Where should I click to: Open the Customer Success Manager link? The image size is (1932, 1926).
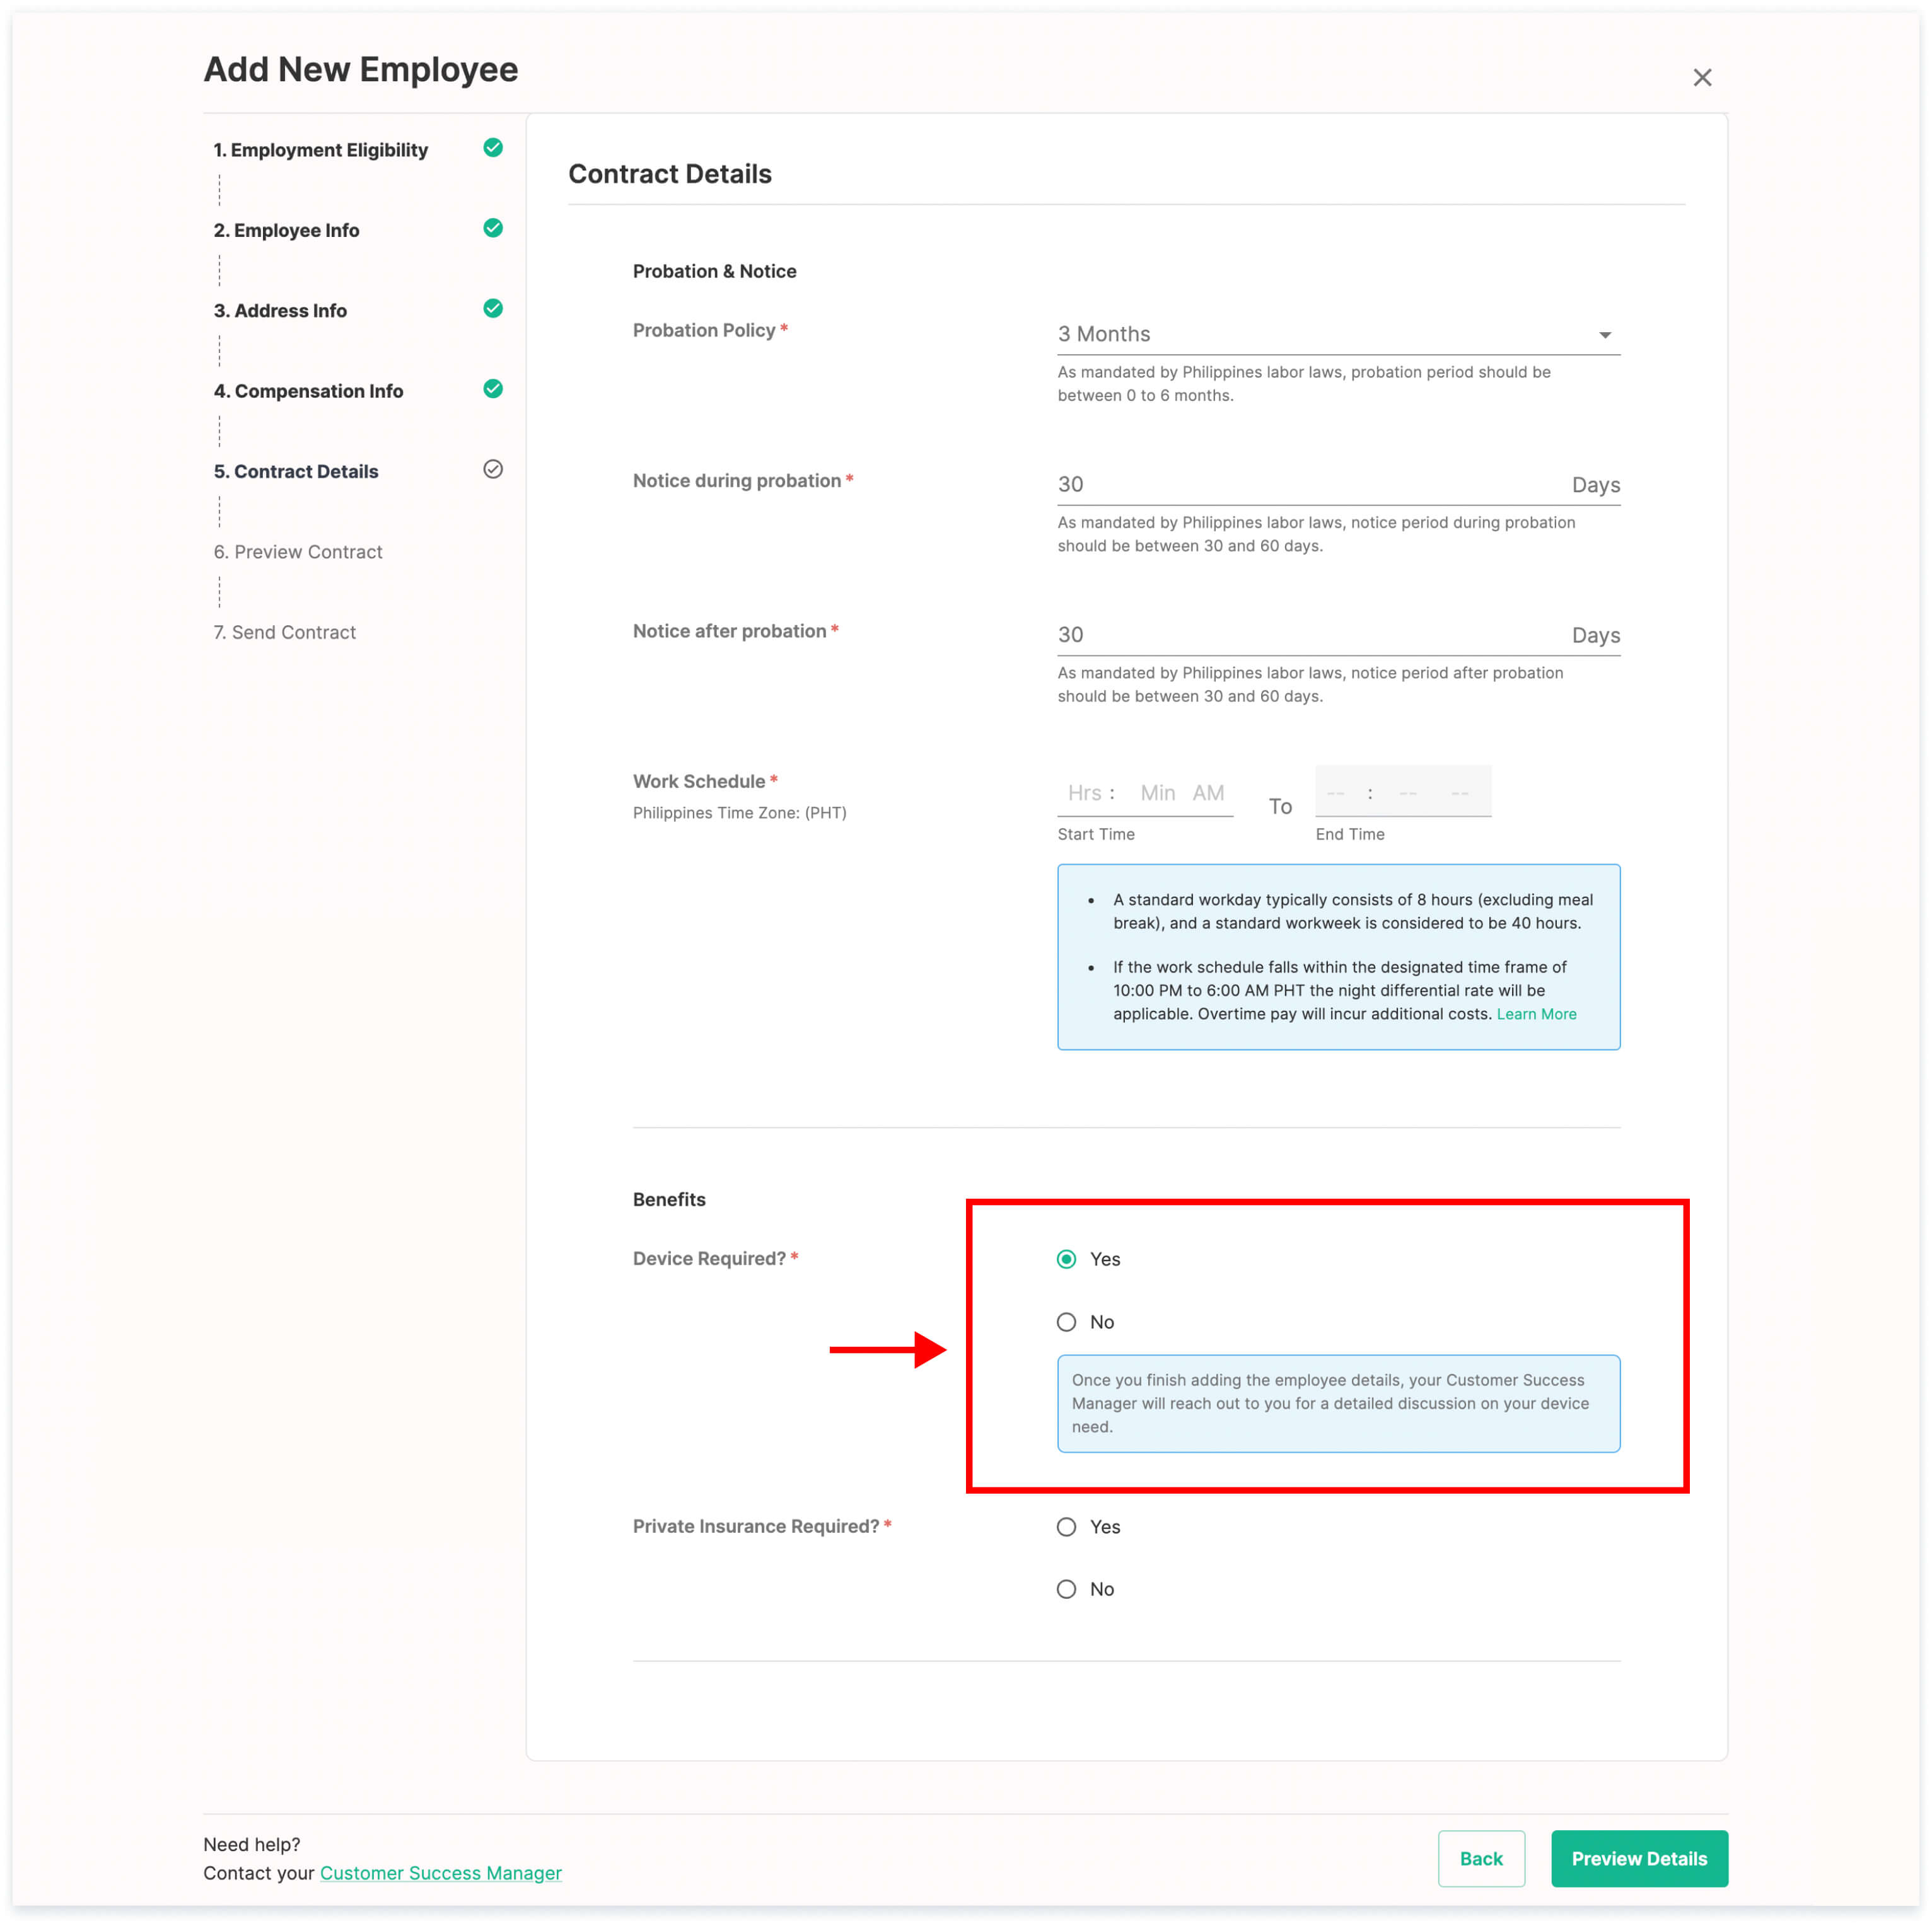pyautogui.click(x=440, y=1874)
